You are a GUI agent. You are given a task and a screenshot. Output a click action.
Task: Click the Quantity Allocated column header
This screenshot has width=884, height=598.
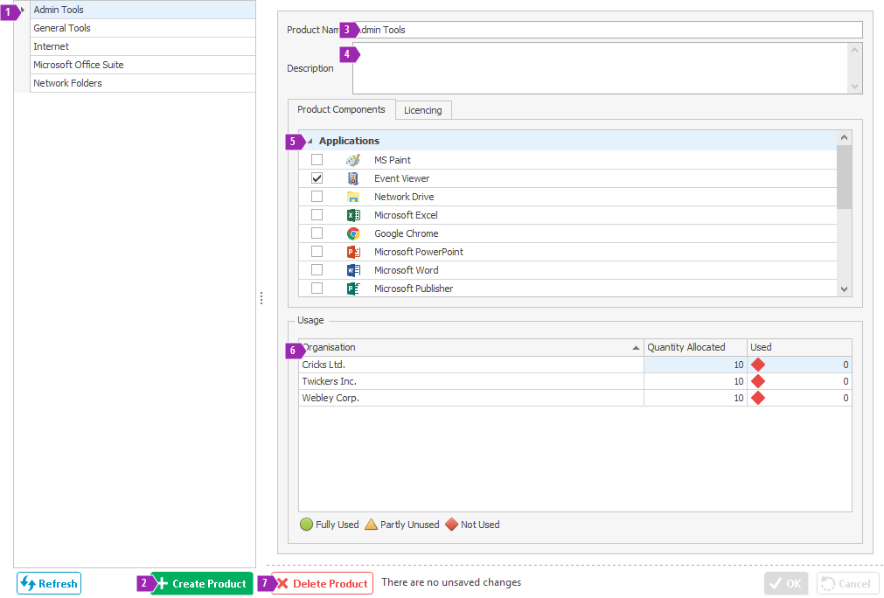pyautogui.click(x=695, y=348)
